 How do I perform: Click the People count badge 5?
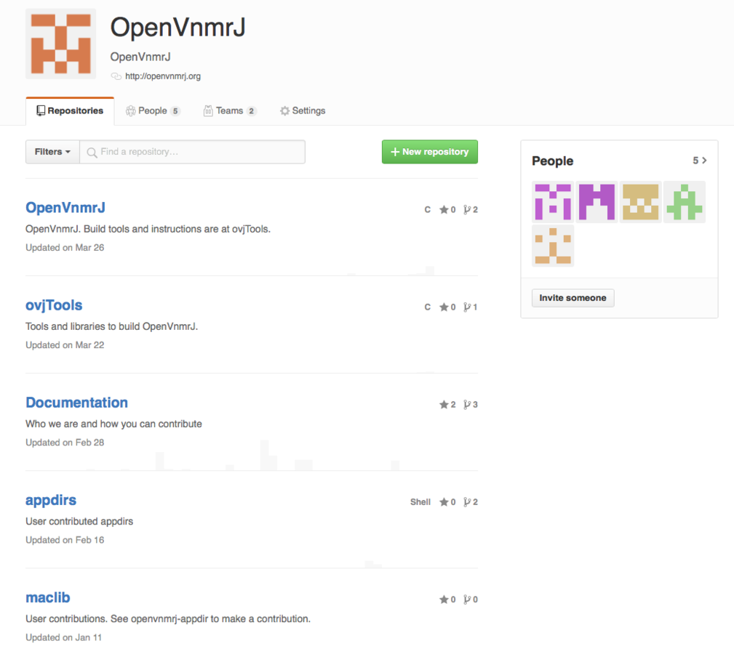pos(175,111)
